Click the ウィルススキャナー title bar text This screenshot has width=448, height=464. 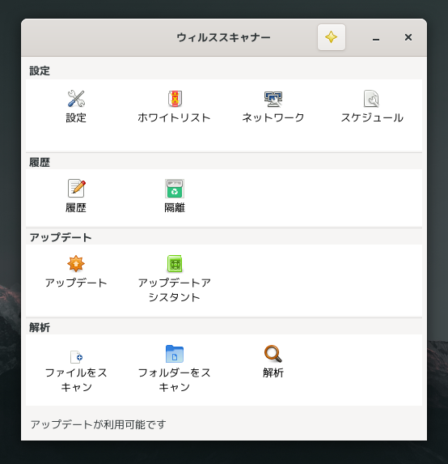point(223,37)
